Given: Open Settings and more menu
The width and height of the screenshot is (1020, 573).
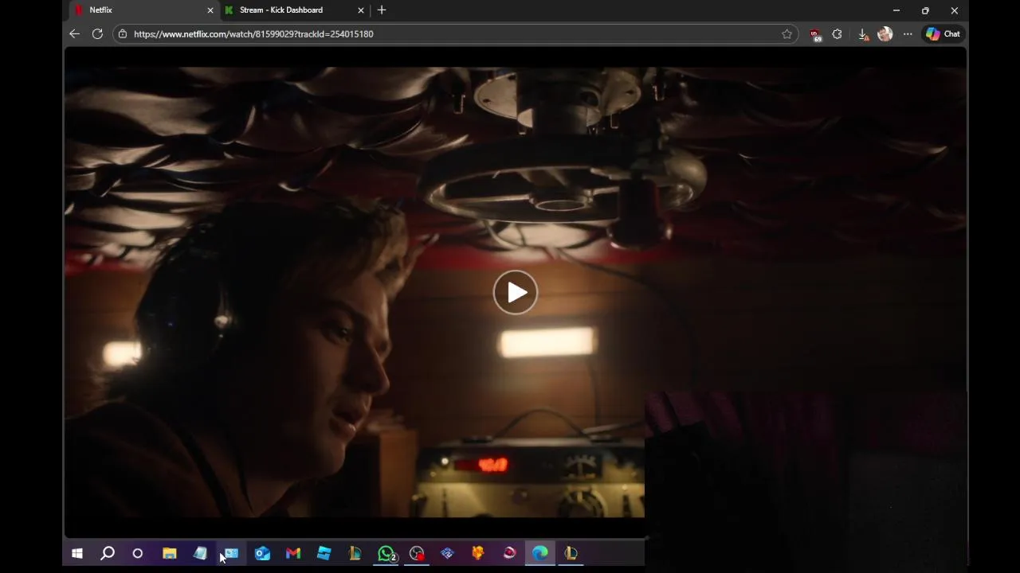Looking at the screenshot, I should [x=908, y=34].
